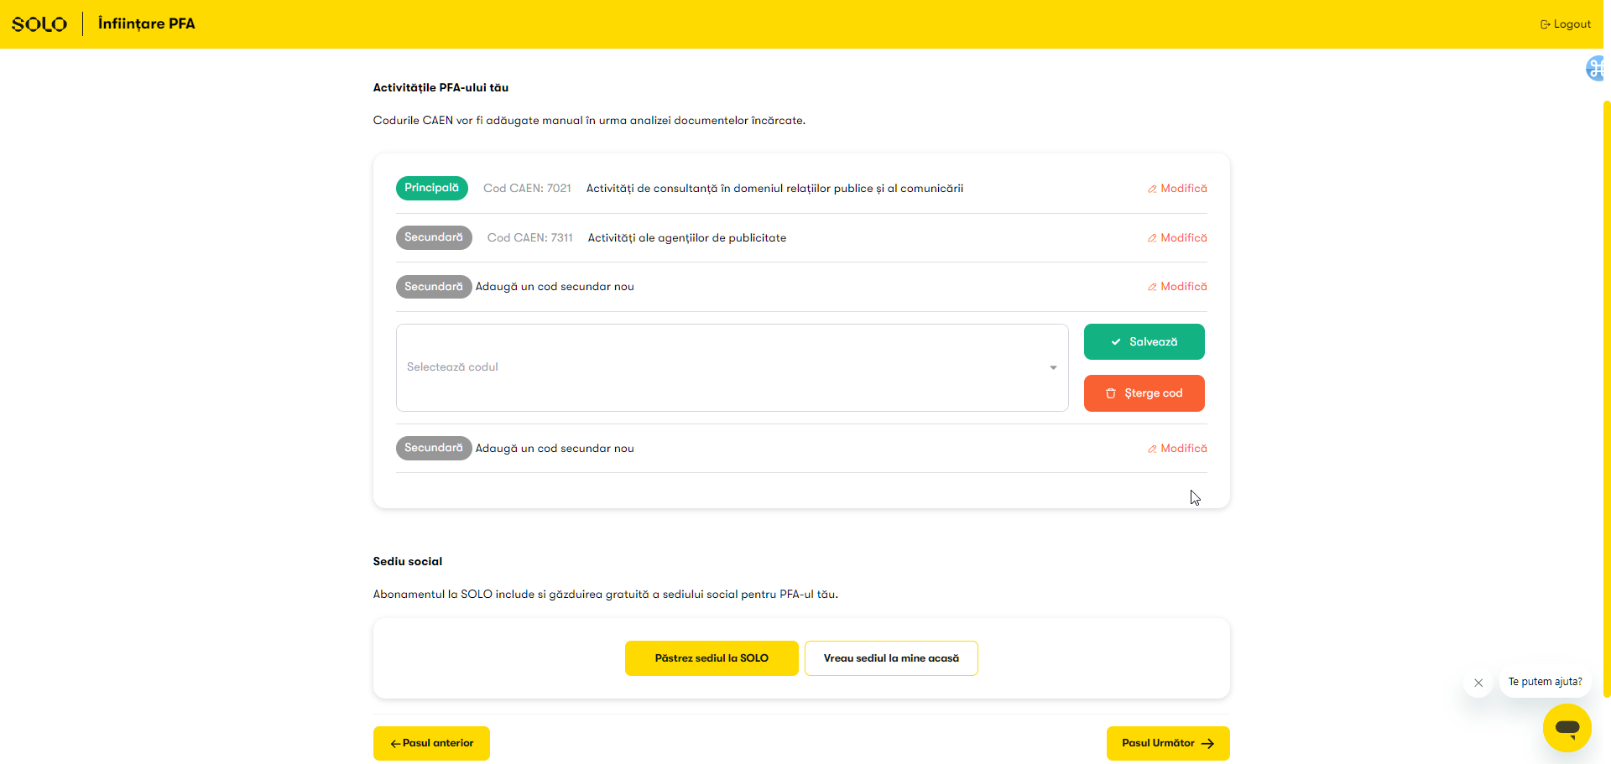Edit the main CAEN 7021 activity

tap(1177, 189)
